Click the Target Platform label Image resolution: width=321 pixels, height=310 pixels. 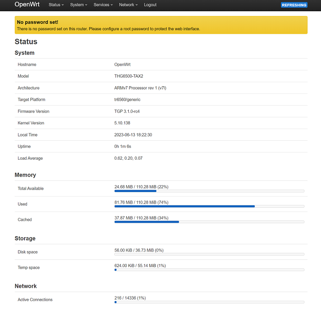[x=31, y=99]
